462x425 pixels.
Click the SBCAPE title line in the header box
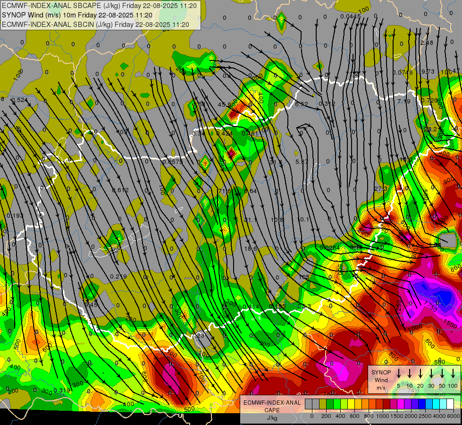pos(99,6)
